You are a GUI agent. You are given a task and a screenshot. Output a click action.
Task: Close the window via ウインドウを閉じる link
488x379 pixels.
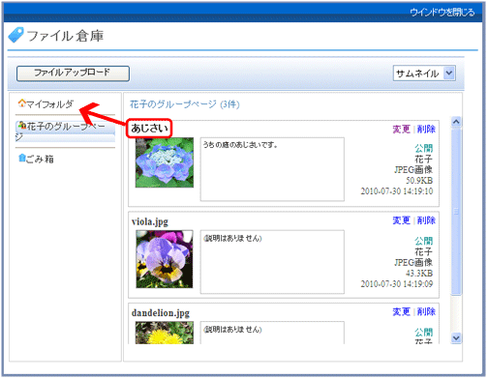tap(442, 13)
